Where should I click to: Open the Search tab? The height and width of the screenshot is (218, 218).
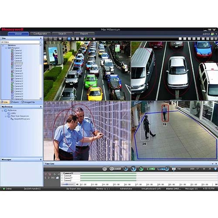62,34
